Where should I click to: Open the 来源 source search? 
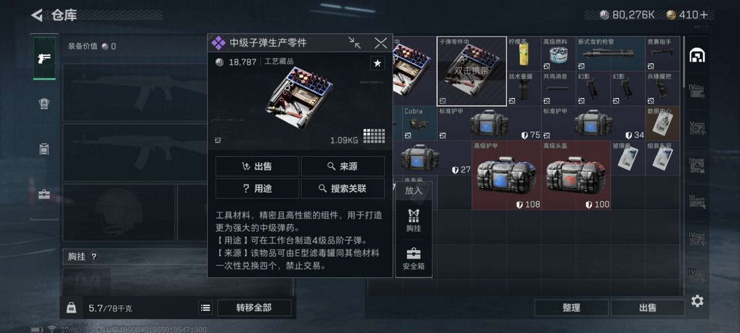[343, 166]
